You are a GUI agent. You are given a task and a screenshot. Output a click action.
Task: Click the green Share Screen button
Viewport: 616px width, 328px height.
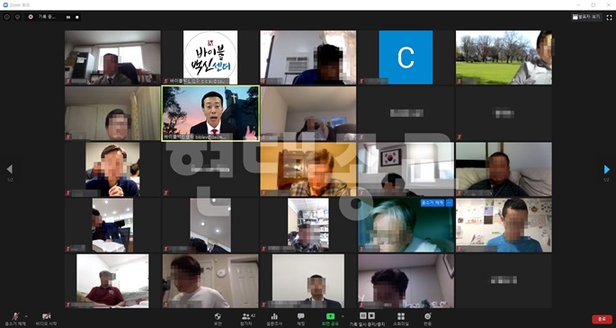coord(330,319)
